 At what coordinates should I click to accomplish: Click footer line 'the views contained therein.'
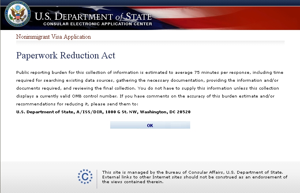133,182
